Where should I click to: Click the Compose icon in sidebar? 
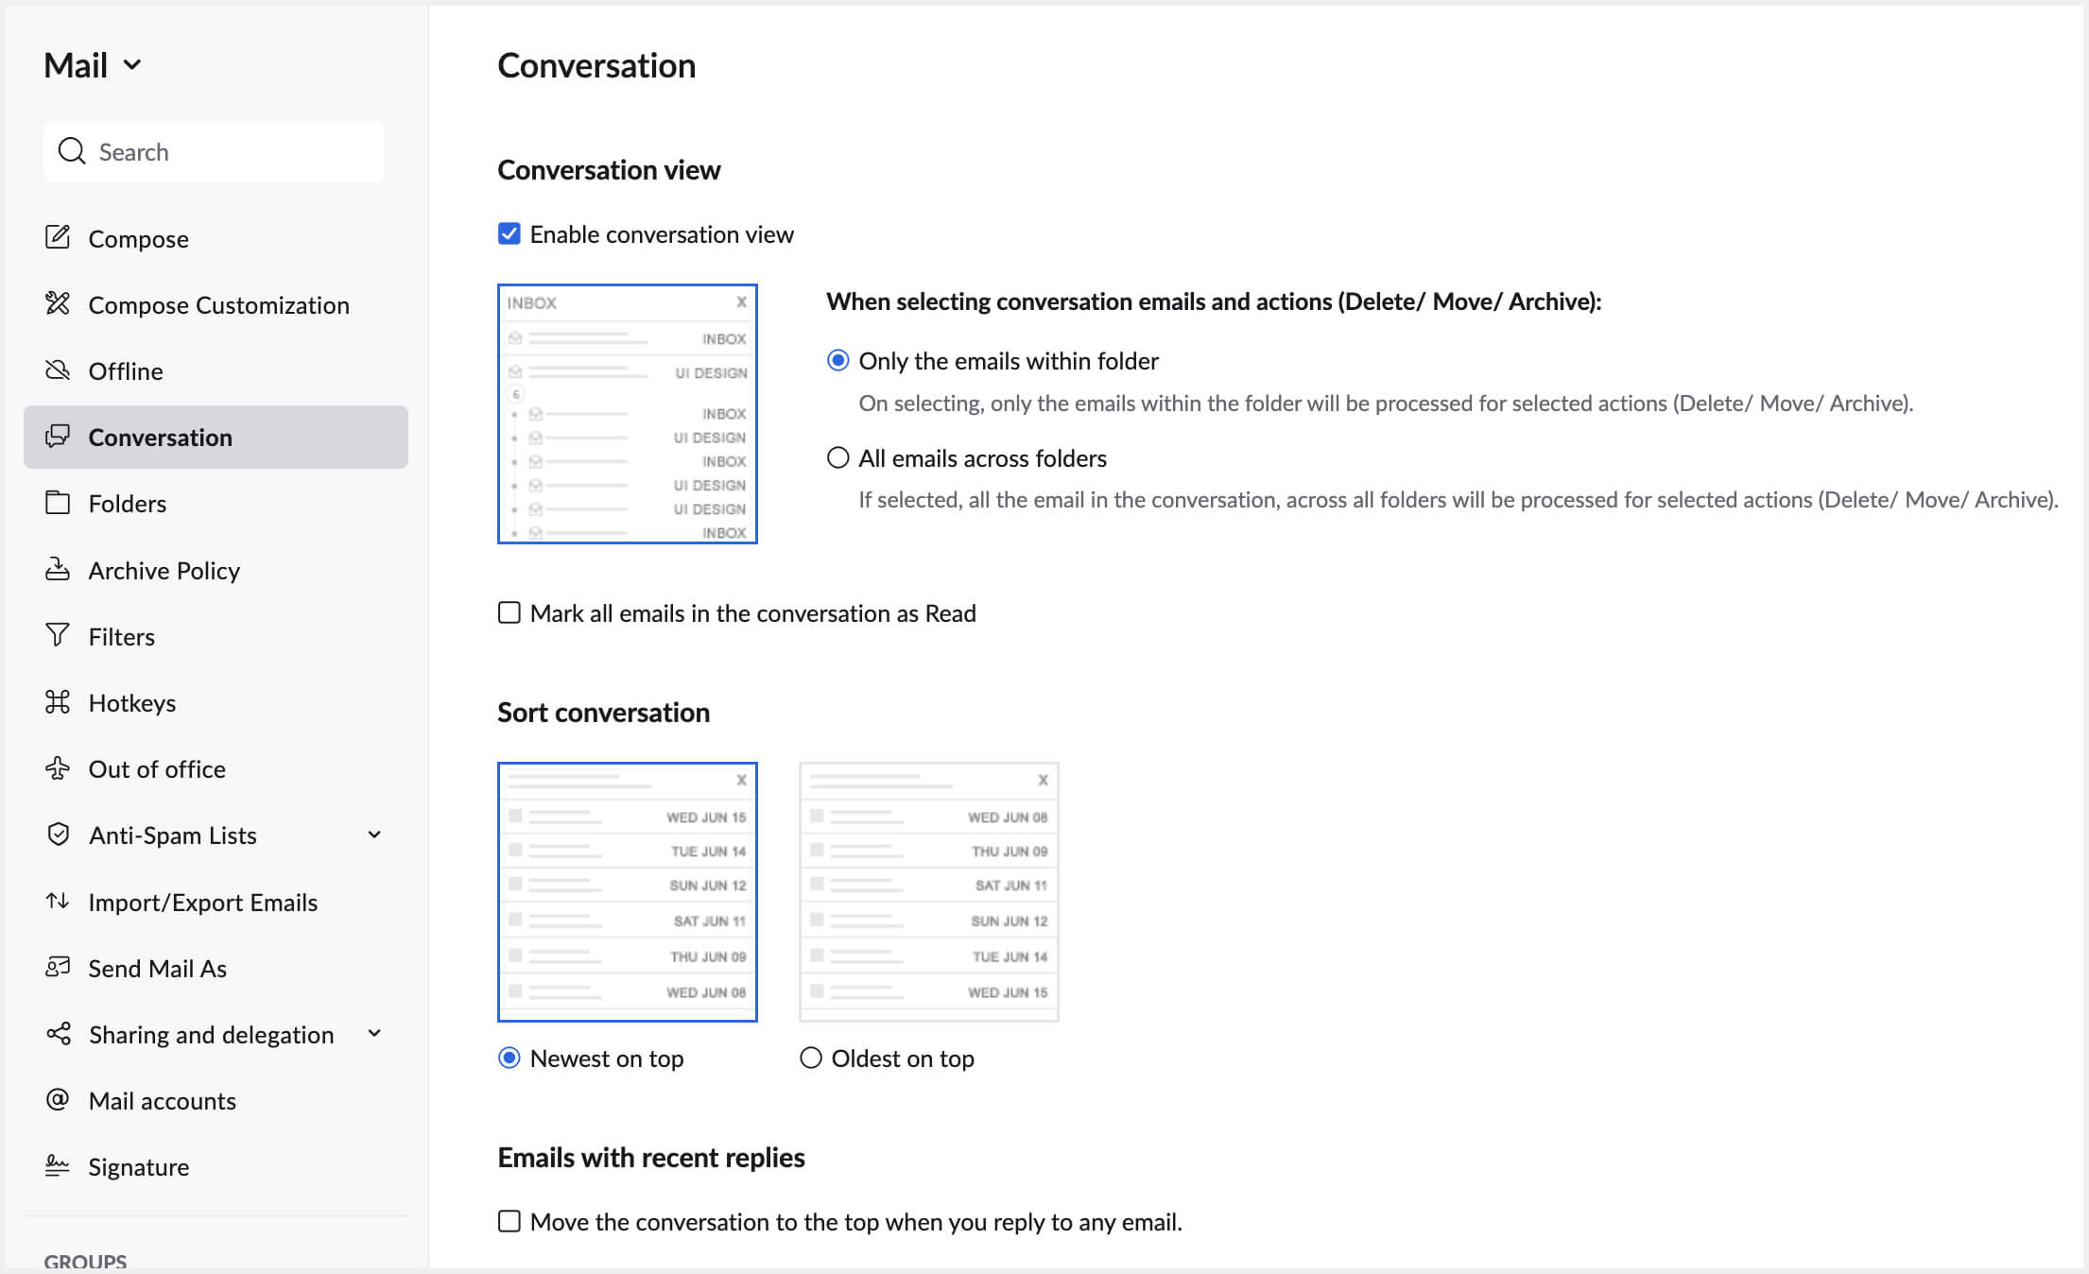pos(55,237)
